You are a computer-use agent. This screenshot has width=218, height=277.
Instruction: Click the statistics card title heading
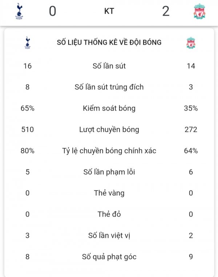point(109,43)
